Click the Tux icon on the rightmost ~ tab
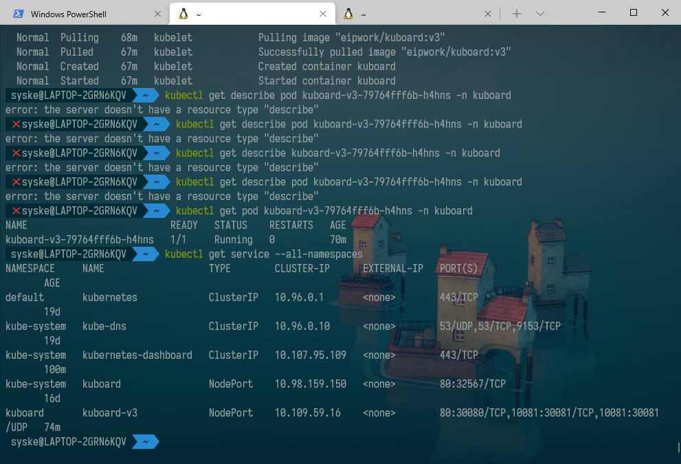 (349, 12)
